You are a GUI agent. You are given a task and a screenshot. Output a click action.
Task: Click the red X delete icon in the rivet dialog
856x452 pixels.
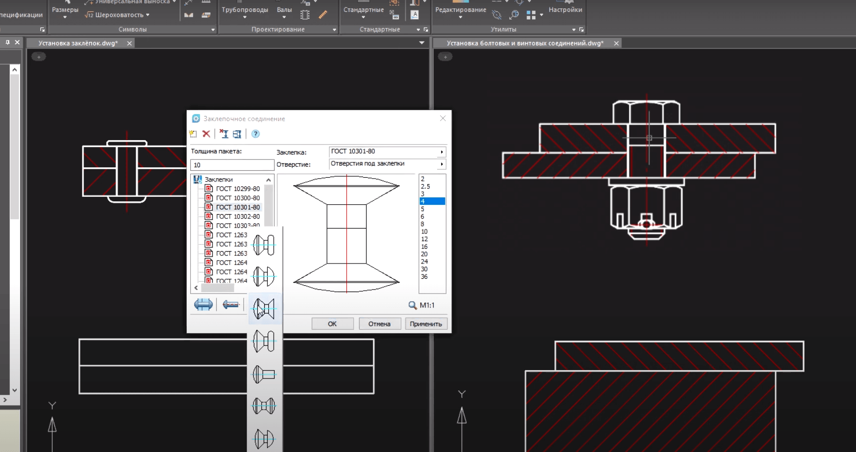coord(206,134)
